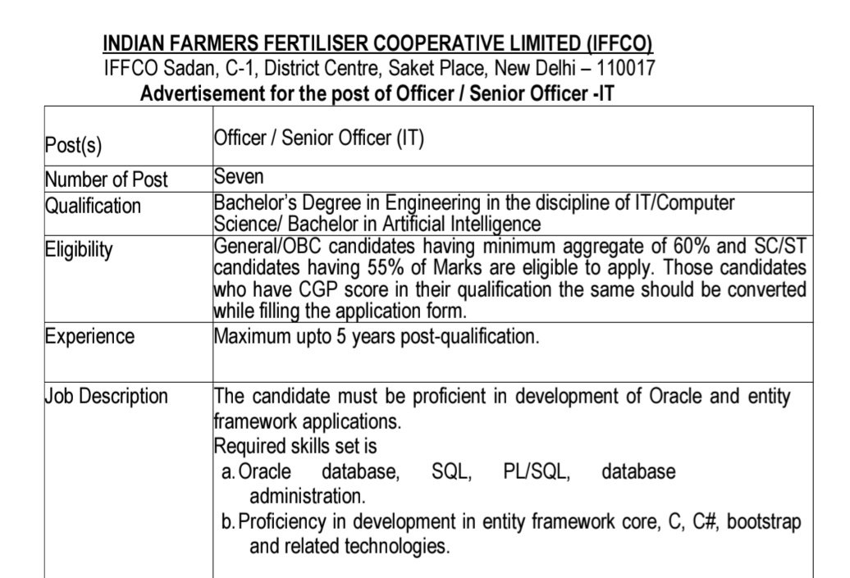
Task: Click the "Job Description" row label
Action: click(x=106, y=397)
